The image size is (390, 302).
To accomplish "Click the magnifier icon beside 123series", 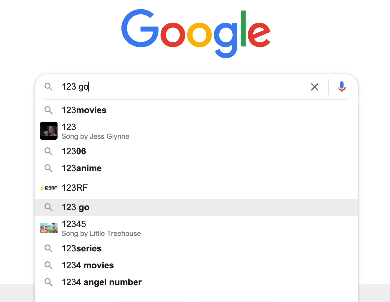I will [48, 248].
